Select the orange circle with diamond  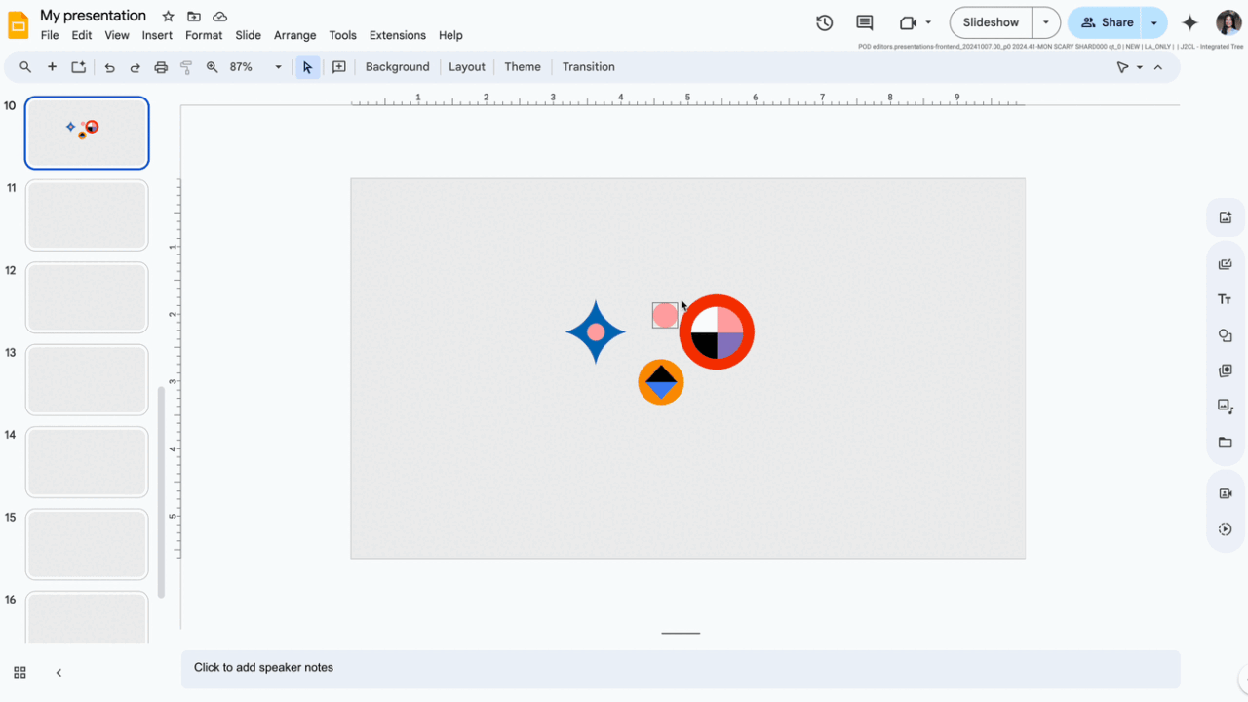[x=661, y=381]
